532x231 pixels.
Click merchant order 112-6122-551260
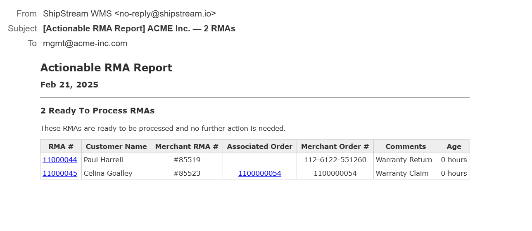point(335,160)
